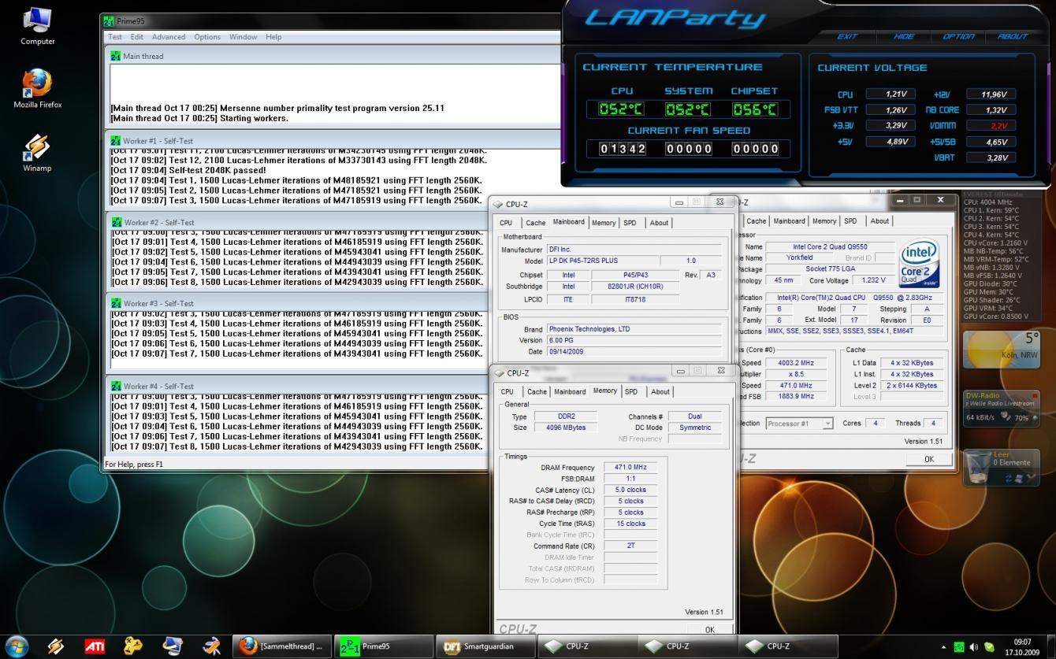1056x659 pixels.
Task: Click the green tray monitor icon
Action: coord(959,647)
